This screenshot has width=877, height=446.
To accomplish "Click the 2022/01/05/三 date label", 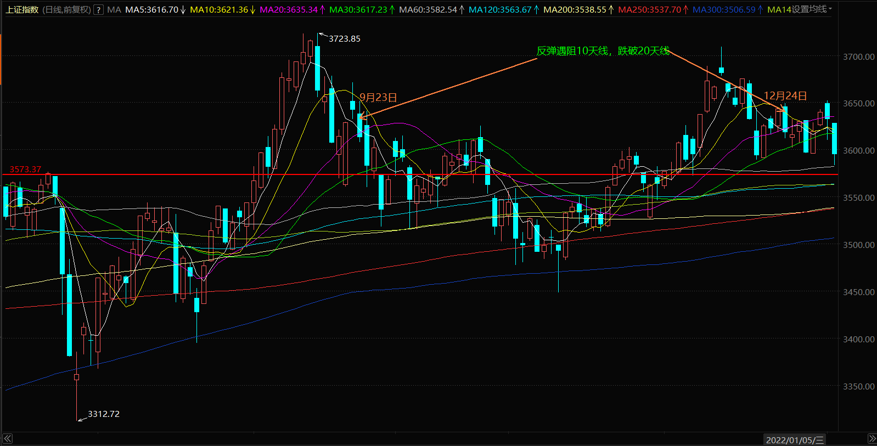I will [x=795, y=440].
